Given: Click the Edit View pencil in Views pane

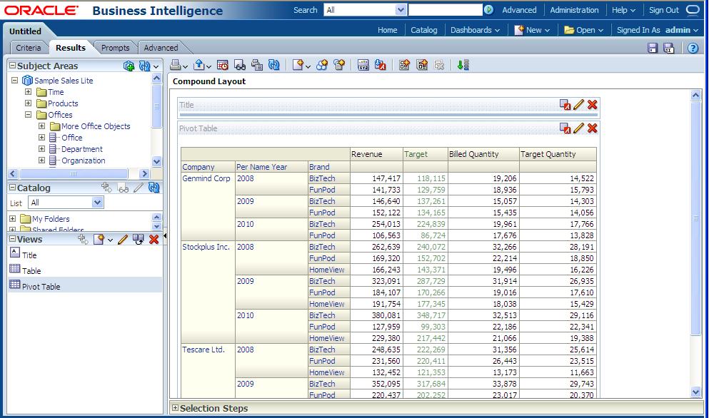Looking at the screenshot, I should [x=123, y=240].
